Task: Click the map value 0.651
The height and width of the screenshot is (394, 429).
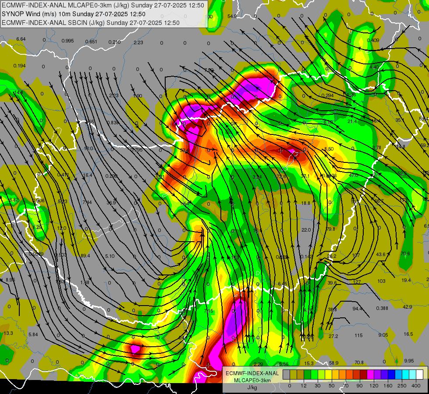Action: pyautogui.click(x=91, y=42)
